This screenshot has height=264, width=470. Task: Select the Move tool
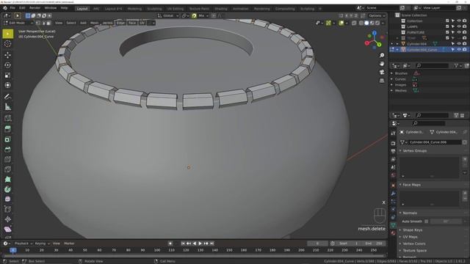[8, 55]
